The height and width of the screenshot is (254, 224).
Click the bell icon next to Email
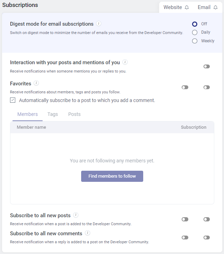tap(215, 7)
